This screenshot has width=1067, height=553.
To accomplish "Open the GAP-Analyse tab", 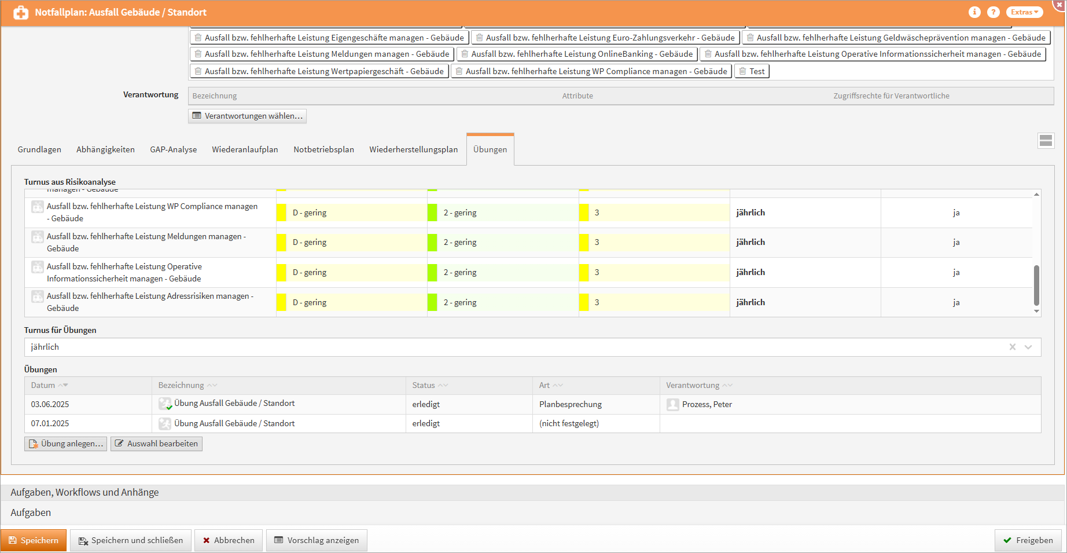I will [x=173, y=149].
